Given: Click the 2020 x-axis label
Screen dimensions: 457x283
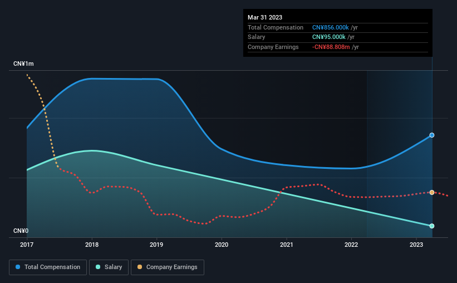Looking at the screenshot, I should pos(222,245).
